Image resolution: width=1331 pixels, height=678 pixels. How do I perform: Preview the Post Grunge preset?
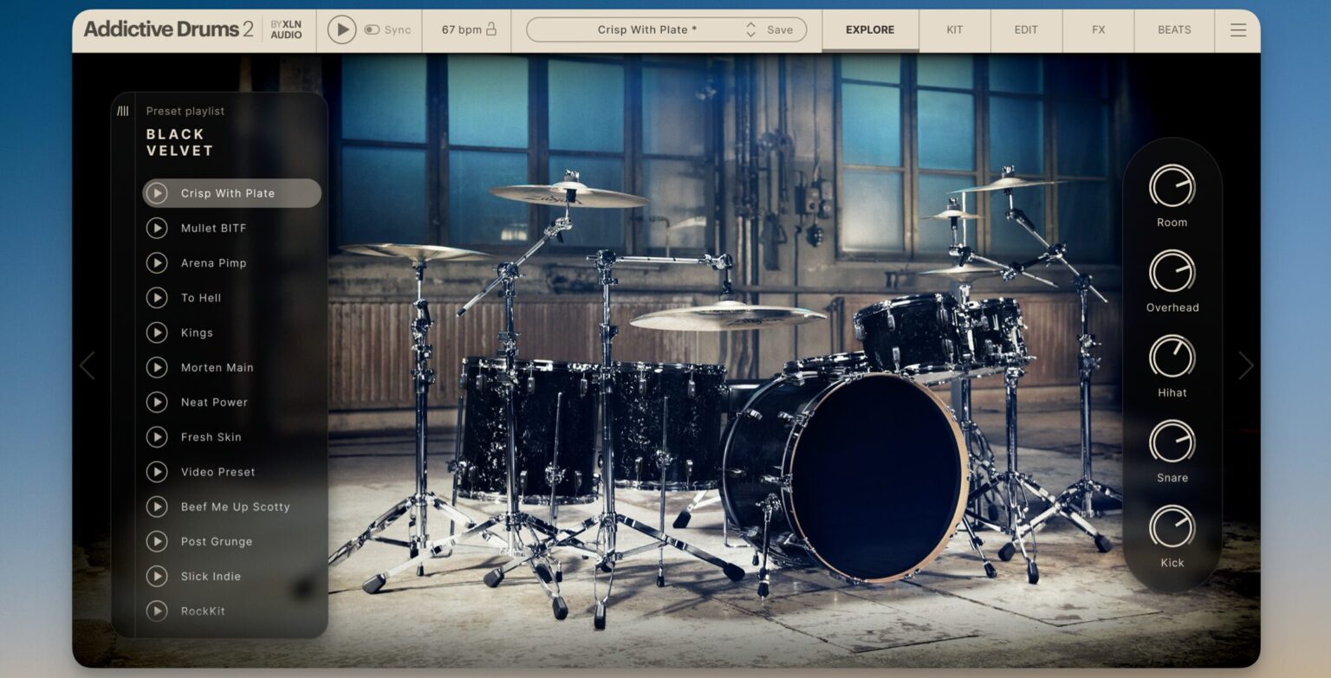(x=157, y=541)
